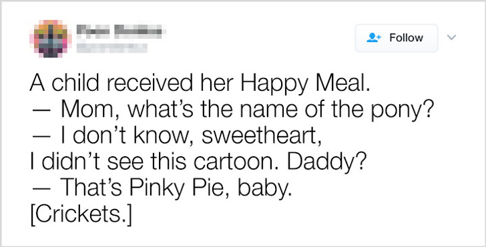Click the word 'Daddy?' in tweet
486x247 pixels.
[x=327, y=162]
